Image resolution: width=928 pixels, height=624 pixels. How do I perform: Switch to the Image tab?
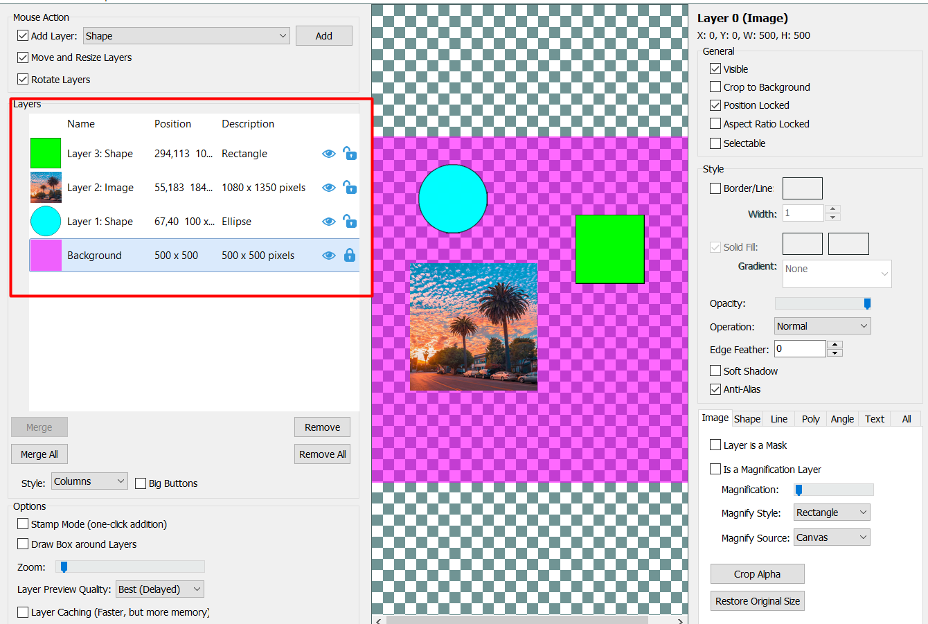pyautogui.click(x=715, y=418)
